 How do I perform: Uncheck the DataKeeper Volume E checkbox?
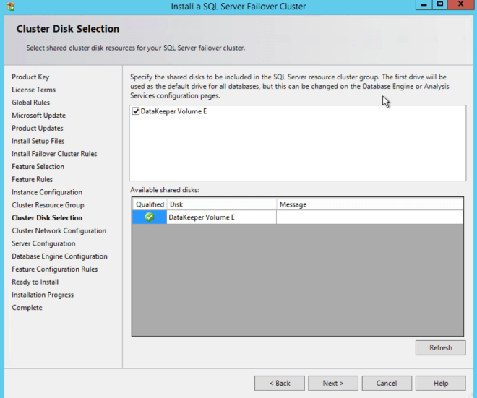[x=136, y=112]
